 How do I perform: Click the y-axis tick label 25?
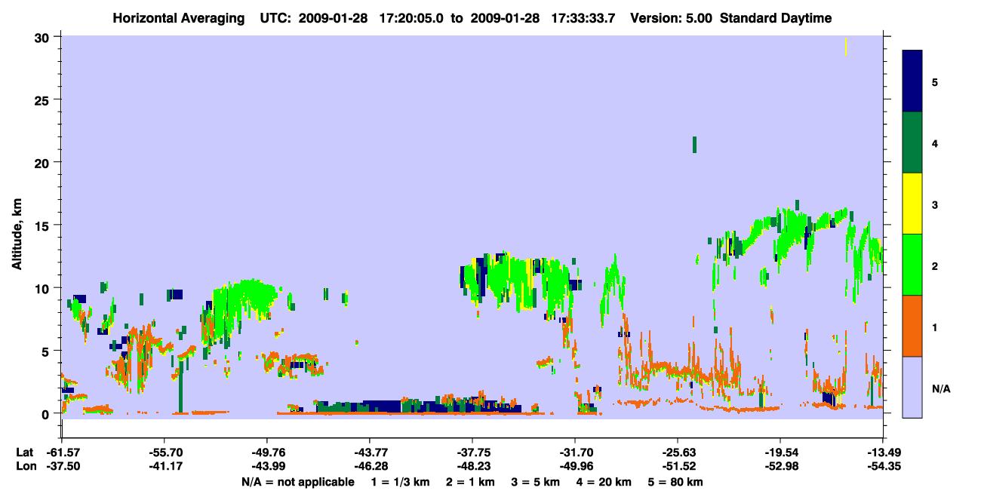coord(44,100)
